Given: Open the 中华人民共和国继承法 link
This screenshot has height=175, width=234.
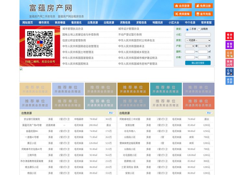Looking at the screenshot, I should pos(131,46).
